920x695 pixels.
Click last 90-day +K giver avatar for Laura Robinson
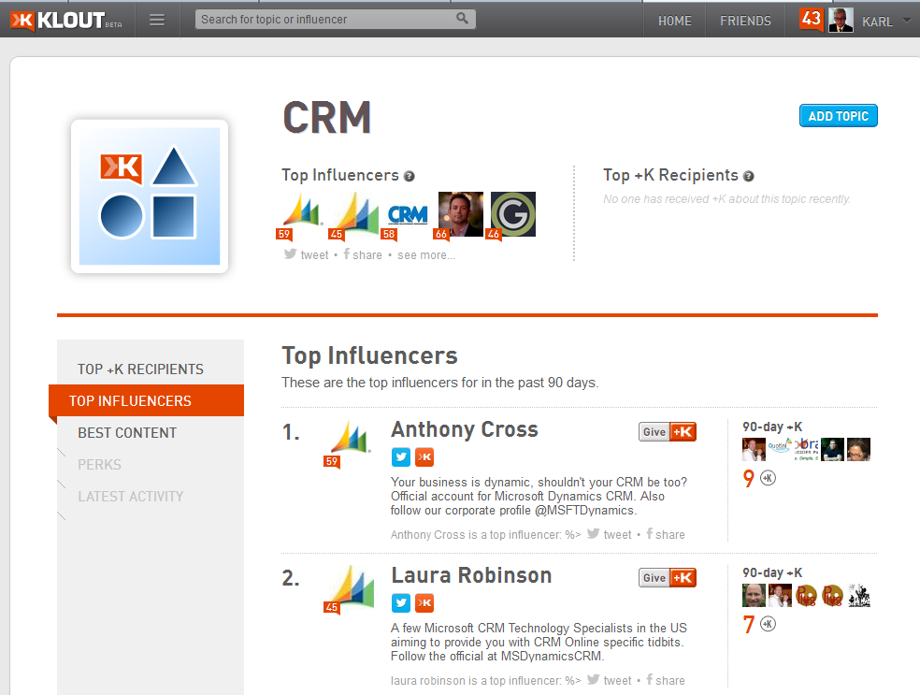pos(858,595)
